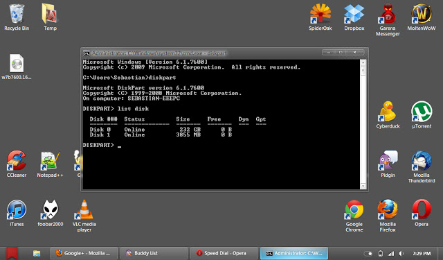443x260 pixels.
Task: Click the cmd window title bar text
Action: 159,53
